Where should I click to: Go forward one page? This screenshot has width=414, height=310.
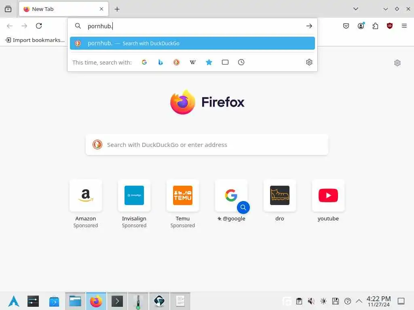(24, 26)
